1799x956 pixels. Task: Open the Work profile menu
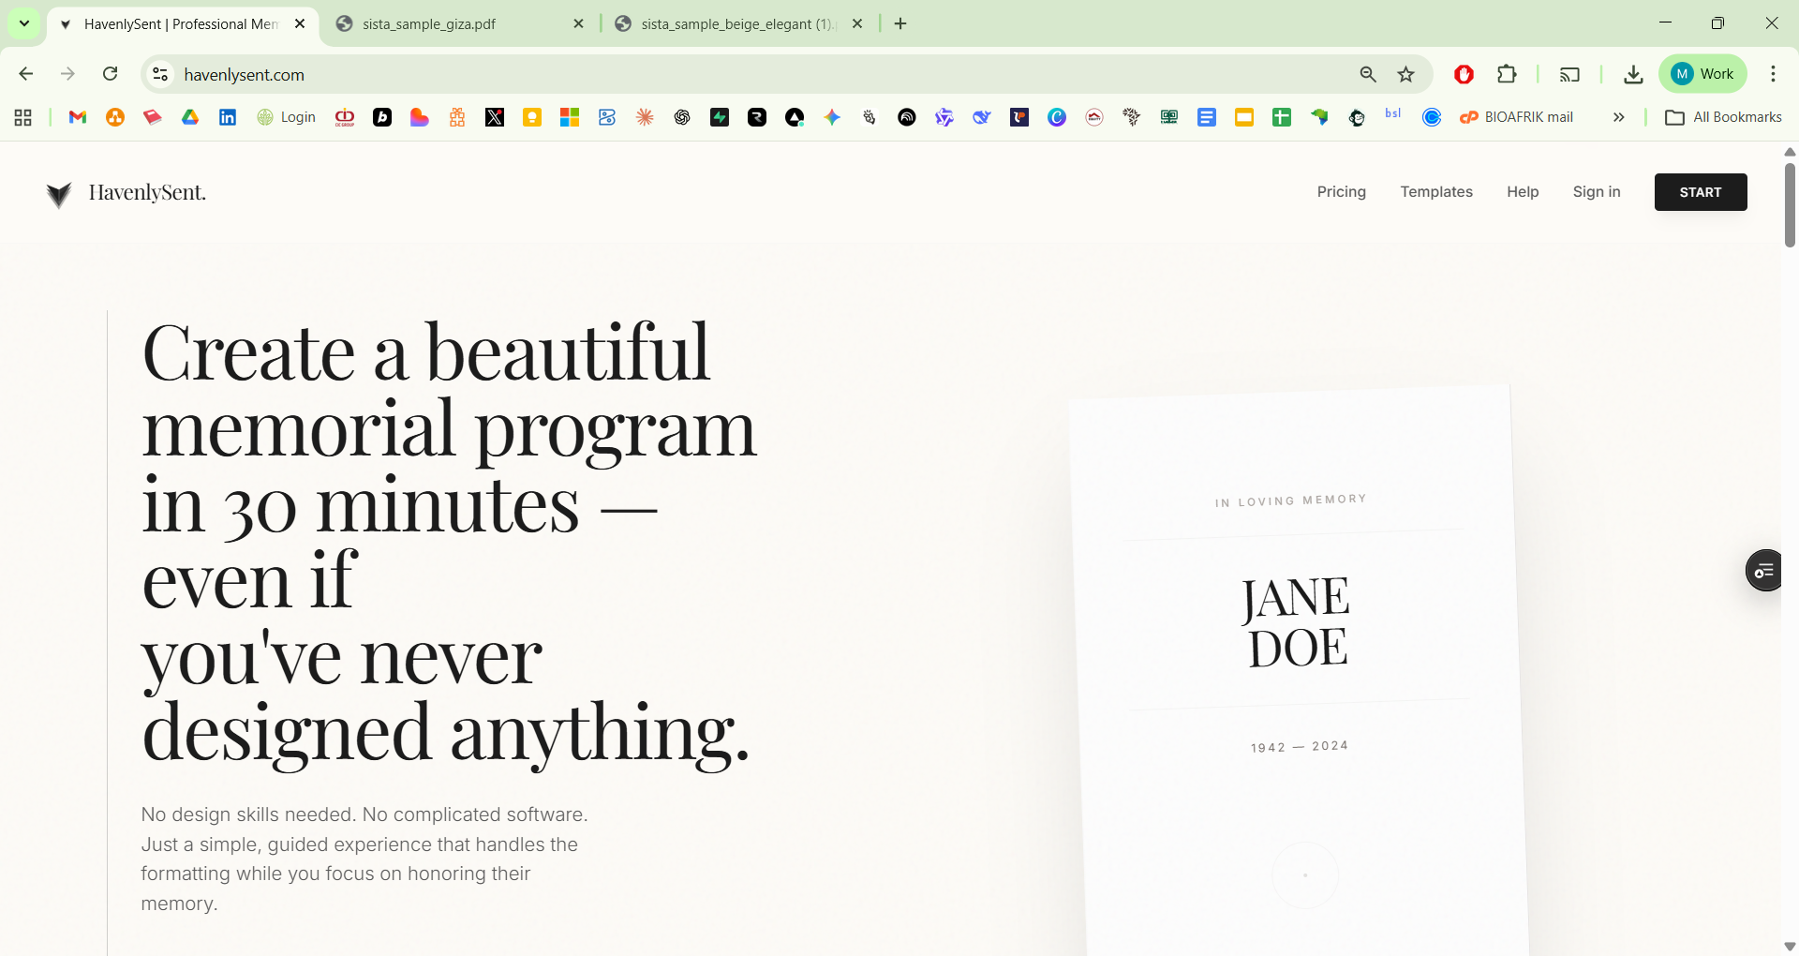(1703, 74)
